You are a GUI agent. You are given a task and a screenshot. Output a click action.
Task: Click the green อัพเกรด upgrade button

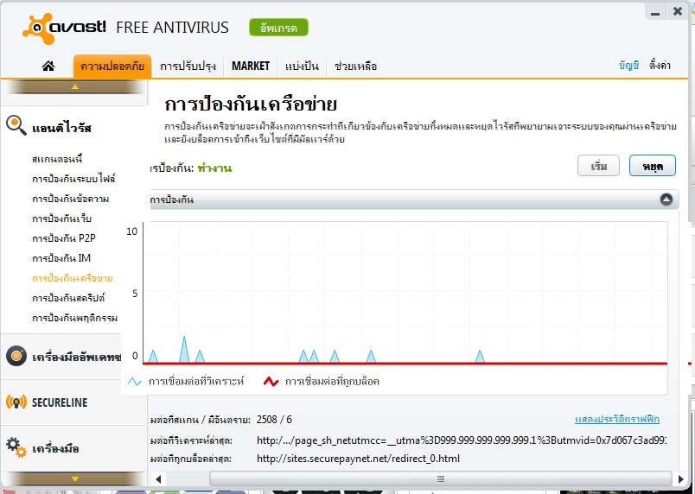coord(278,28)
